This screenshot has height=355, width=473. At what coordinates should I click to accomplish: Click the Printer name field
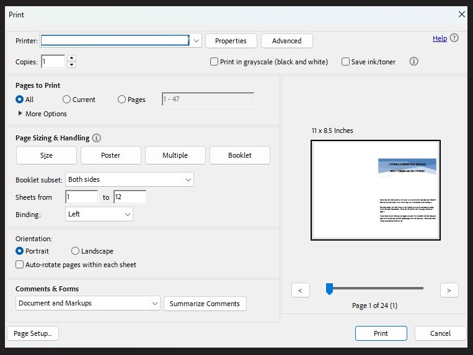115,40
